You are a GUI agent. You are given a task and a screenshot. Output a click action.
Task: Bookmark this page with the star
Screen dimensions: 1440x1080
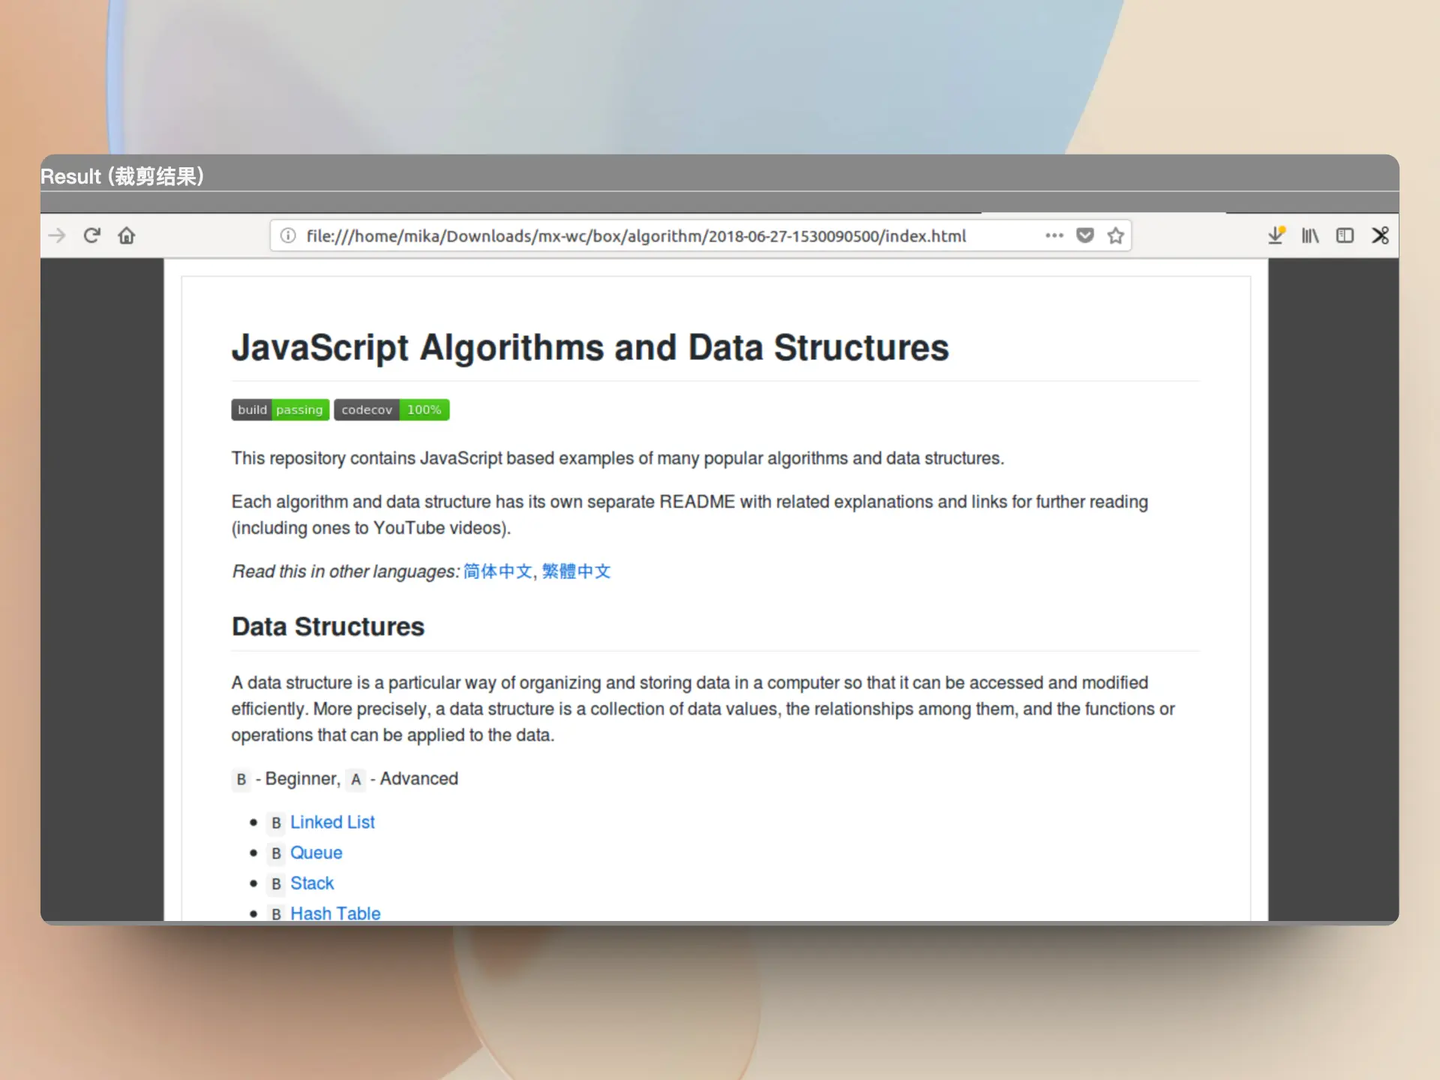[x=1115, y=235]
